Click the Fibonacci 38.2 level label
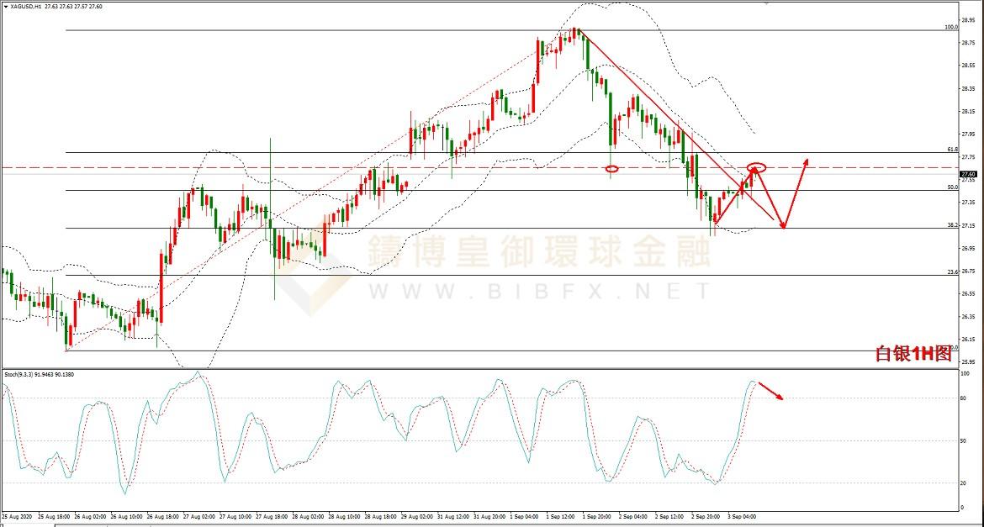984x527 pixels. tap(952, 225)
